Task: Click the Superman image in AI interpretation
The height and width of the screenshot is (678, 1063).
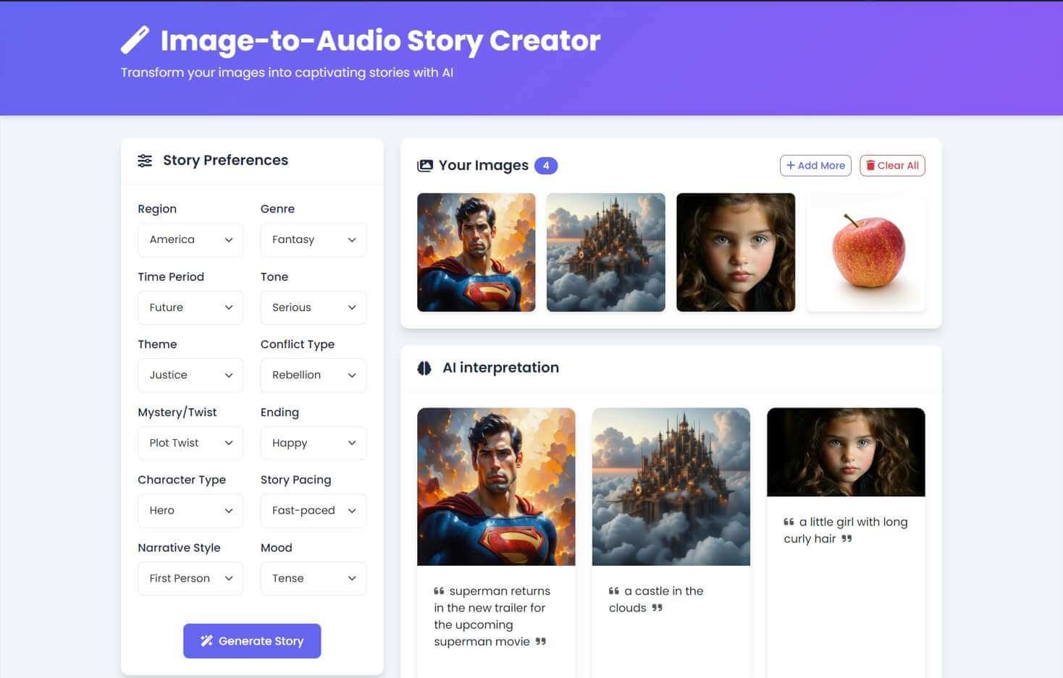Action: click(x=496, y=487)
